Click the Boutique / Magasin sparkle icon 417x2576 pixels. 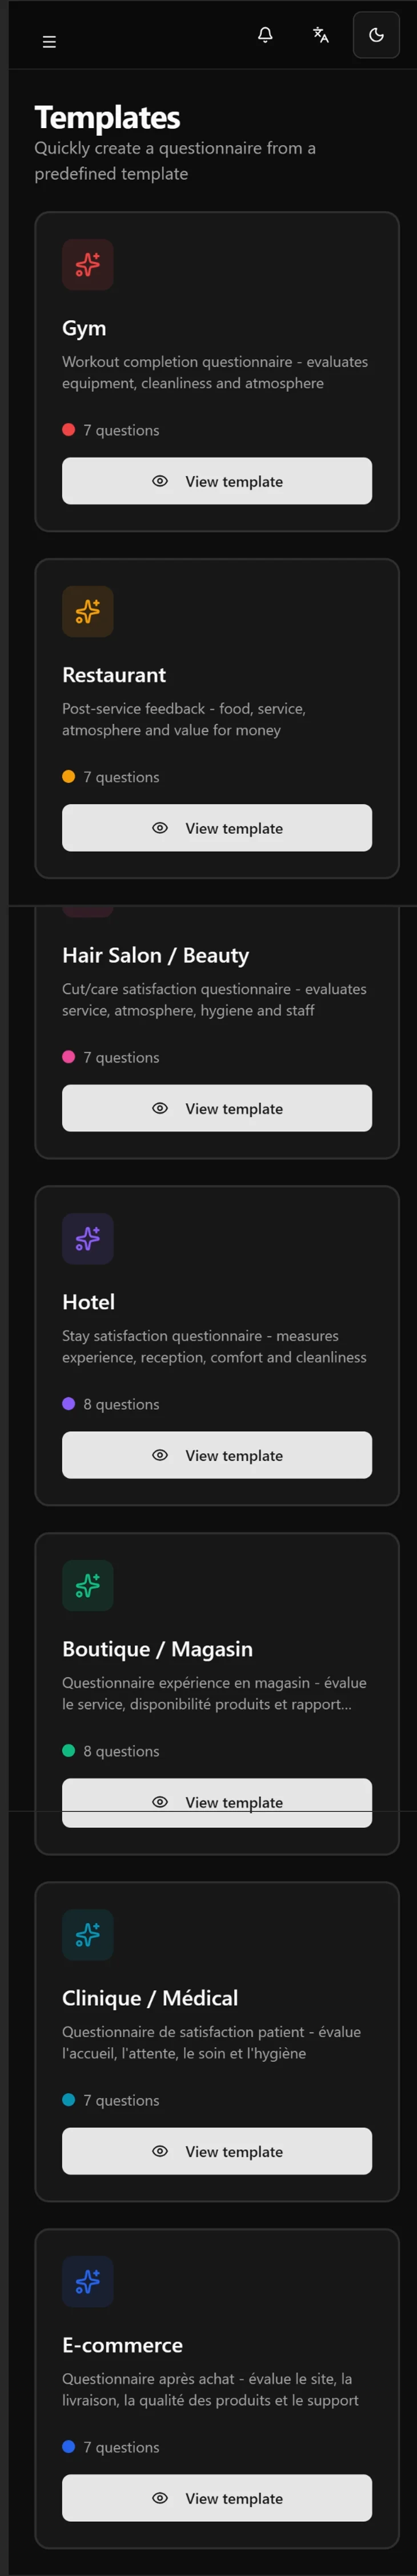(x=88, y=1585)
